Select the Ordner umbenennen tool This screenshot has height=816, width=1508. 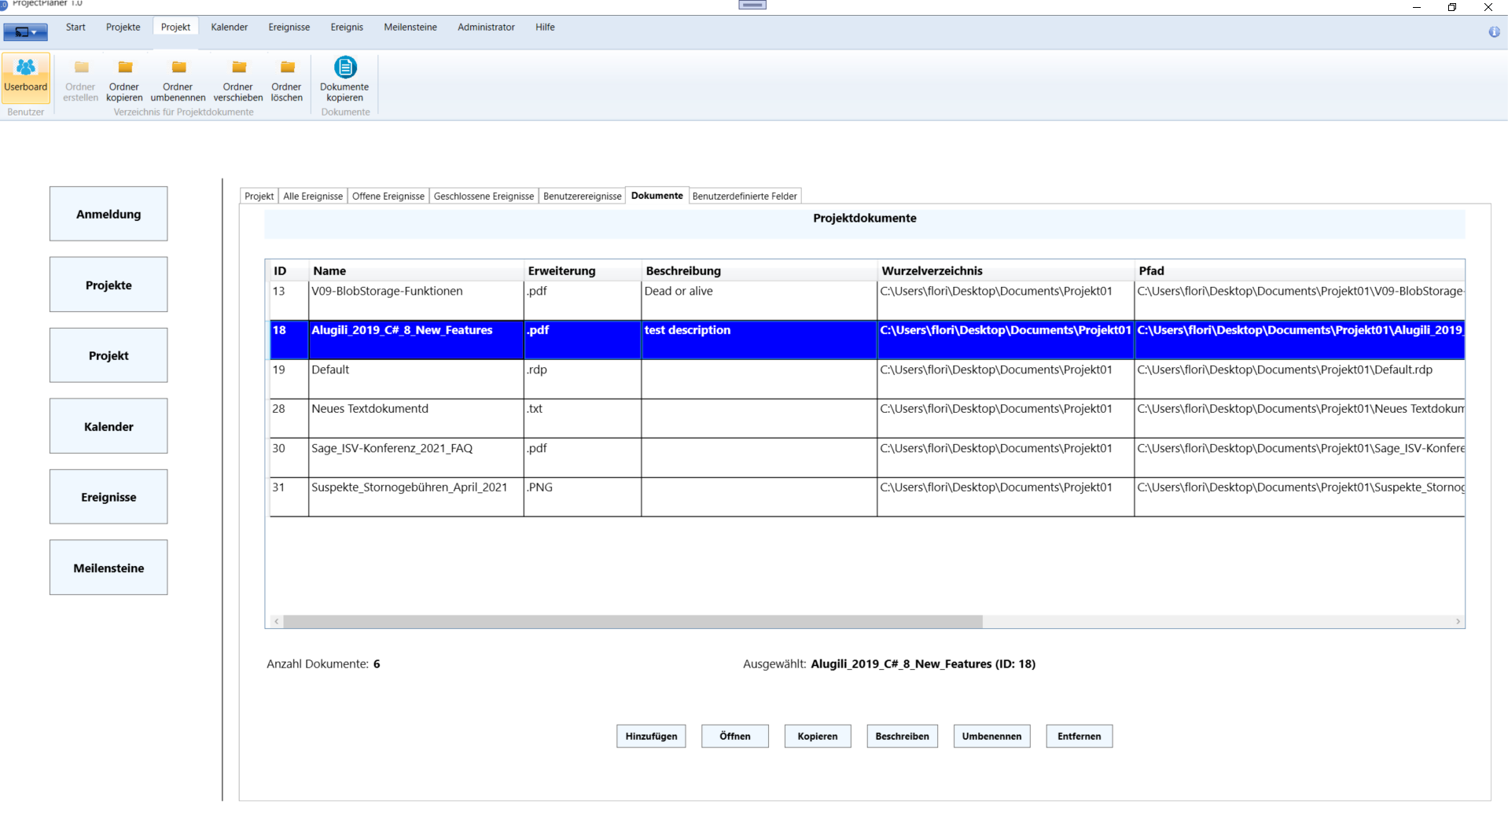pyautogui.click(x=178, y=79)
